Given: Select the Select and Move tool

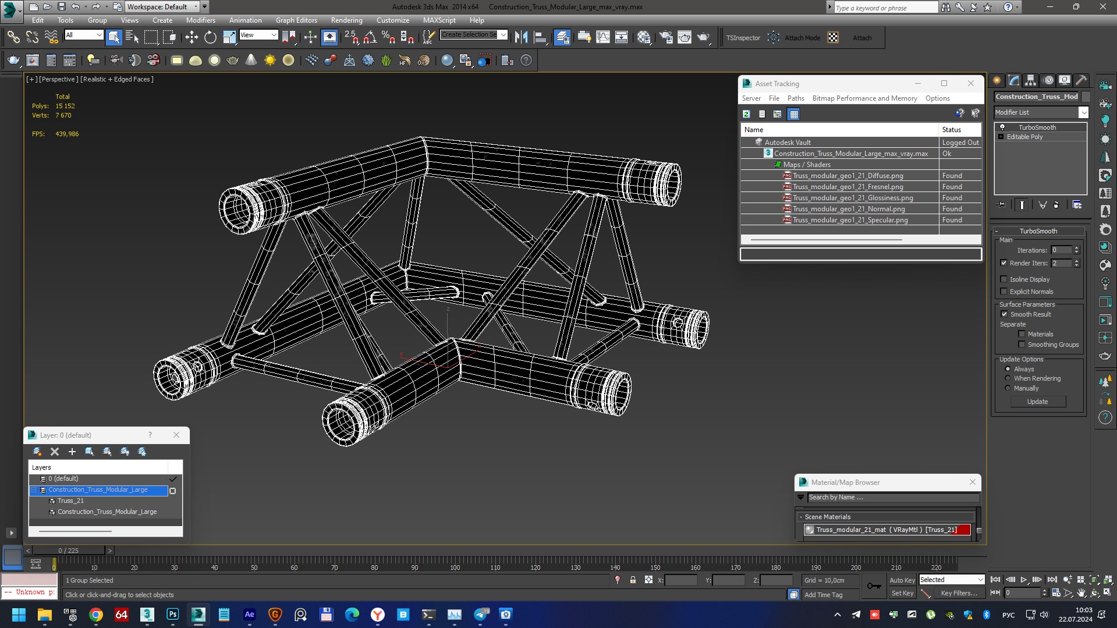Looking at the screenshot, I should tap(192, 38).
